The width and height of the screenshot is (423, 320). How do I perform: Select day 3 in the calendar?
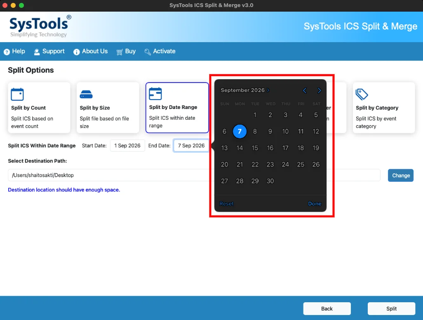[x=285, y=115]
